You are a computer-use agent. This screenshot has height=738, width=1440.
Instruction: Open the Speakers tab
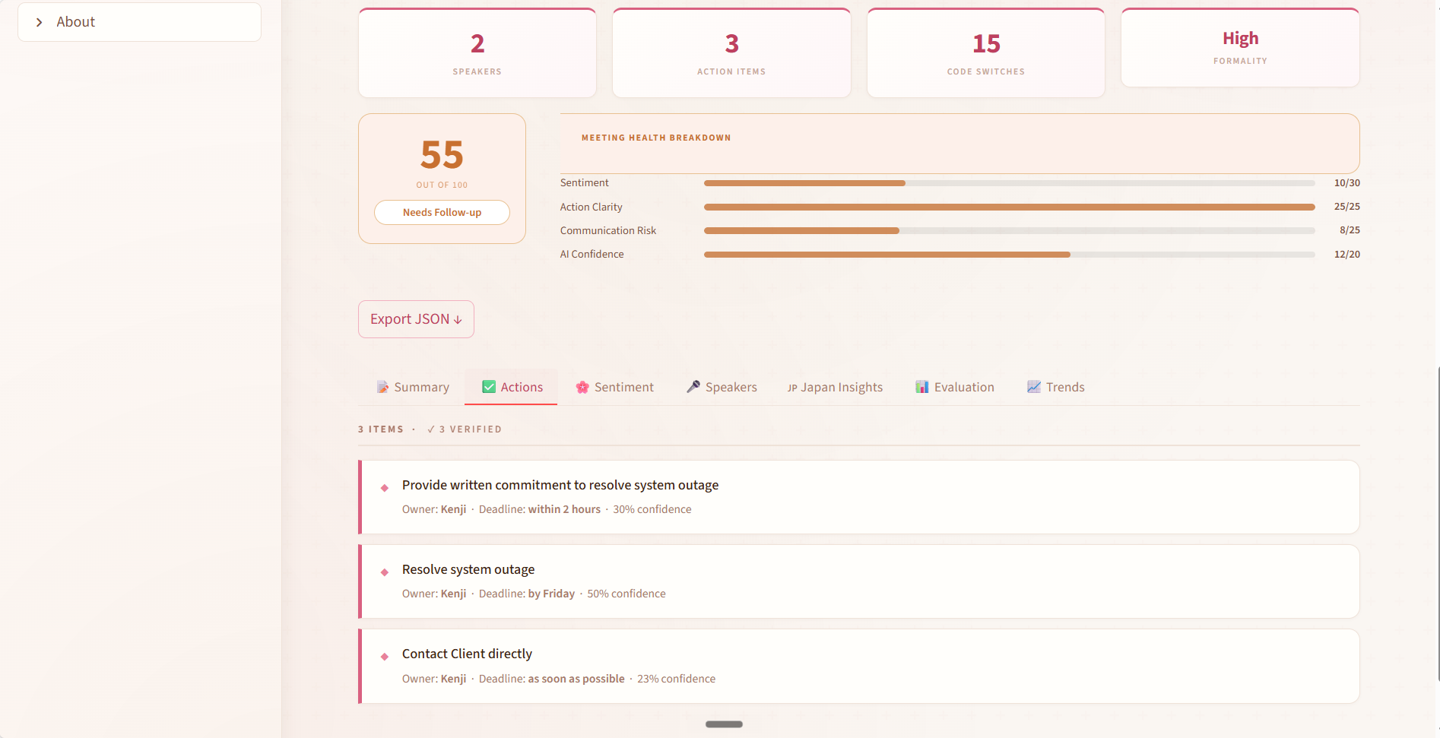click(x=722, y=387)
